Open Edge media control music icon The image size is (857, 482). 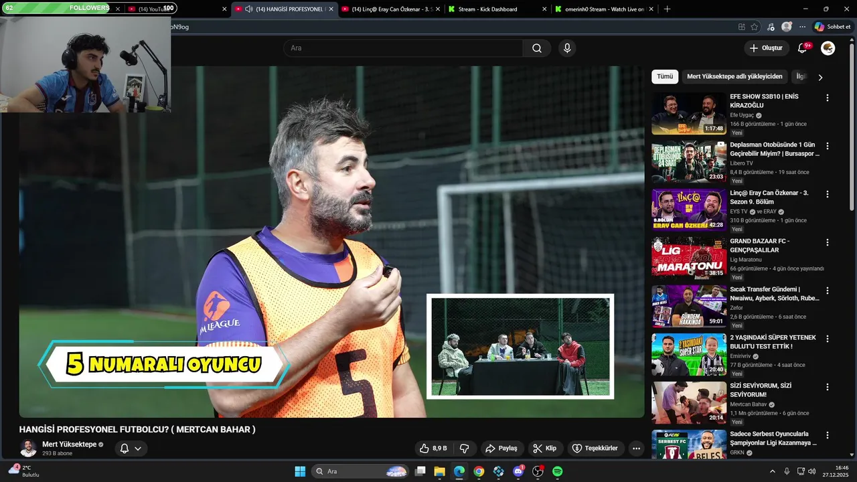click(771, 27)
